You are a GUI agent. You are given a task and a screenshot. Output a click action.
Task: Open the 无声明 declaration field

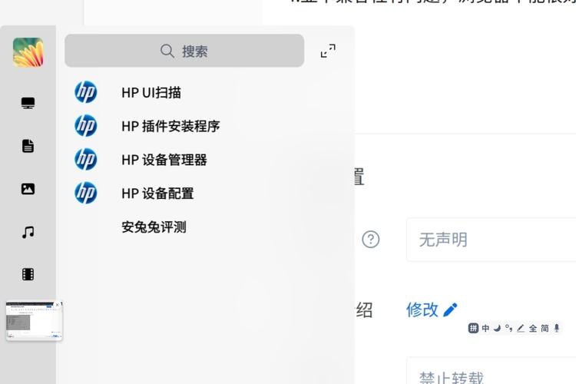(x=492, y=240)
